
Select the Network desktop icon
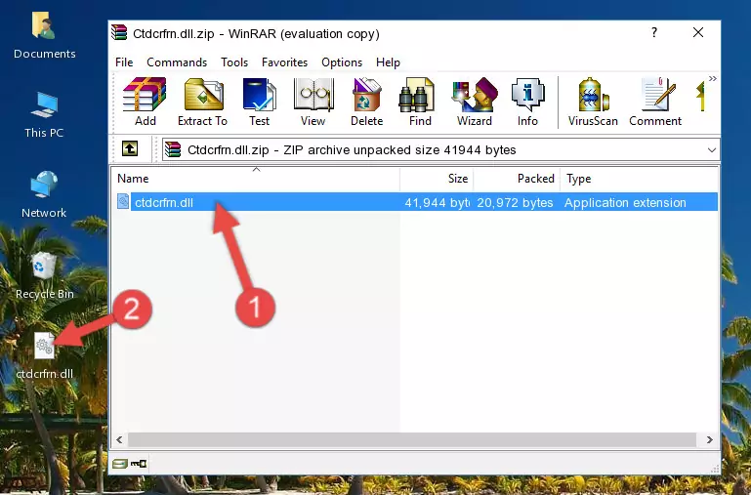44,194
